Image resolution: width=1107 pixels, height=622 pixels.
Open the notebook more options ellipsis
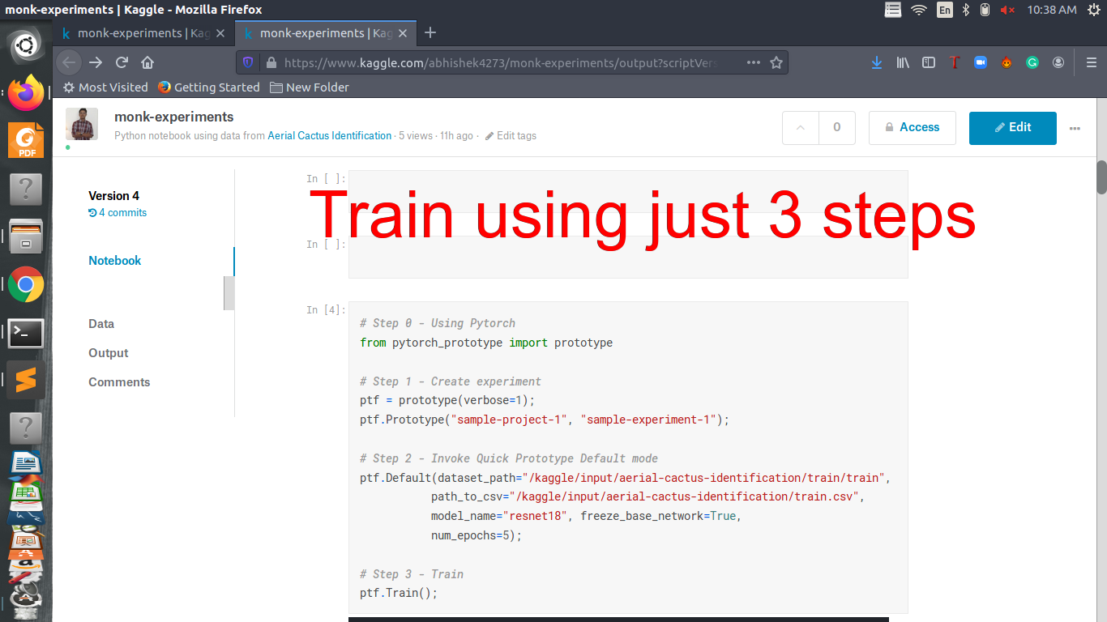click(1075, 128)
